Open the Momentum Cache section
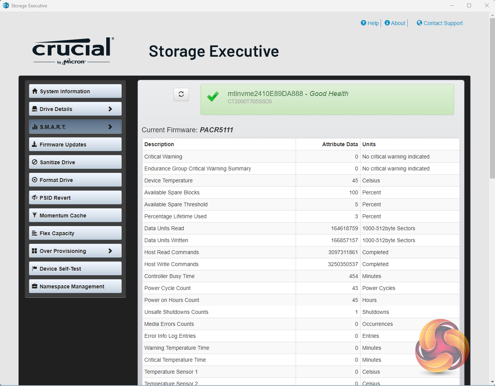Viewport: 495px width, 386px height. 63,216
